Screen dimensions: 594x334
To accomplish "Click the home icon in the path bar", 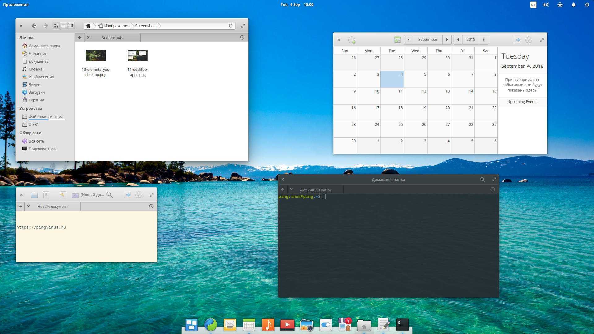I will tap(88, 26).
